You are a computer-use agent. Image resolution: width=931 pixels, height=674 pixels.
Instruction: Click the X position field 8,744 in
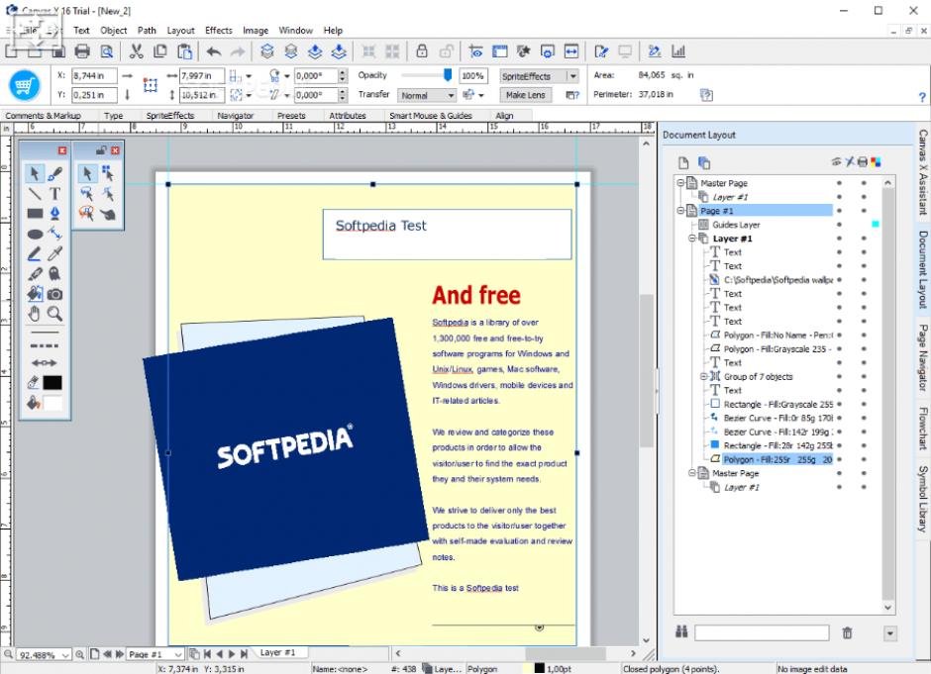(94, 76)
